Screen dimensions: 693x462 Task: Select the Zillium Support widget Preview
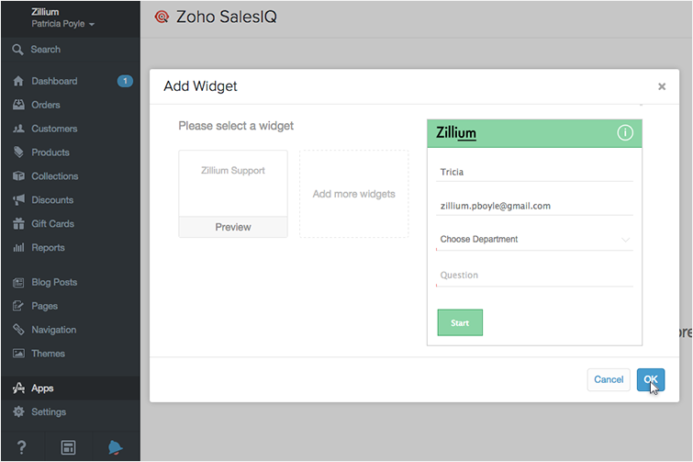coord(233,227)
